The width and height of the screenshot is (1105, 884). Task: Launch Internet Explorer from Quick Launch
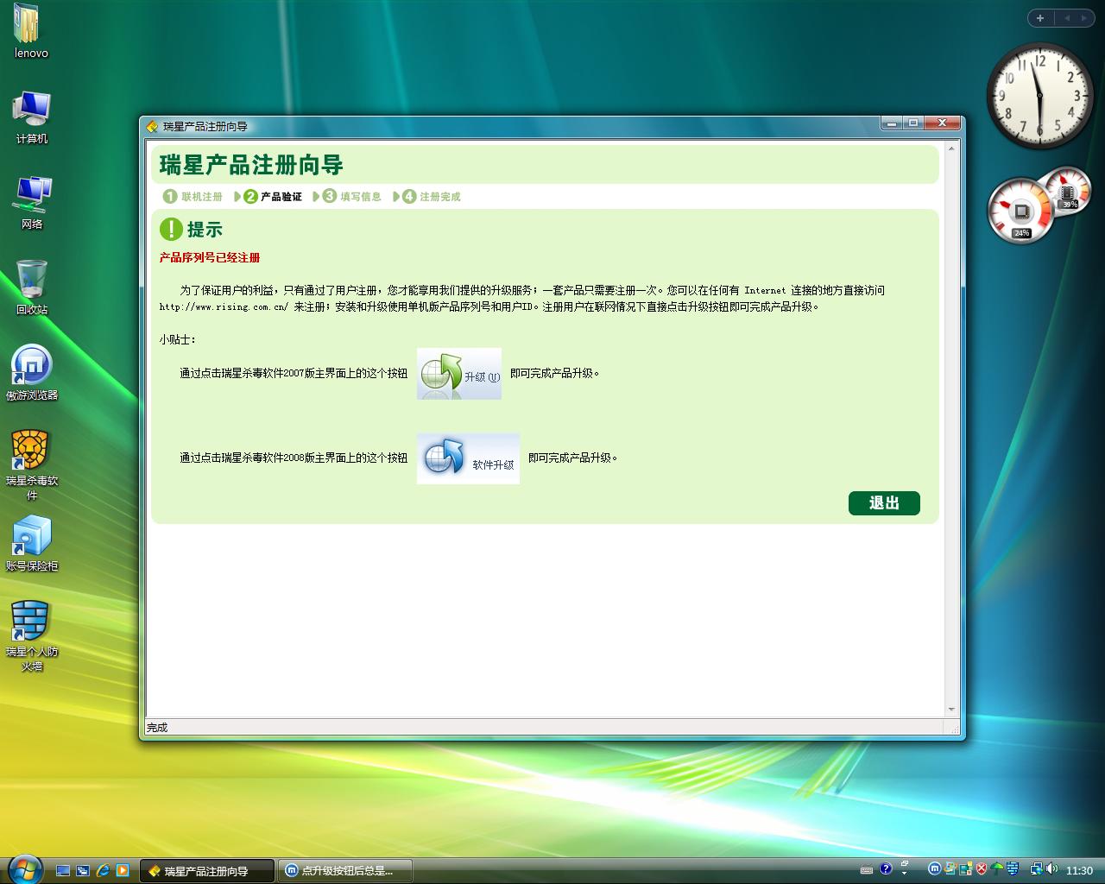pos(103,871)
